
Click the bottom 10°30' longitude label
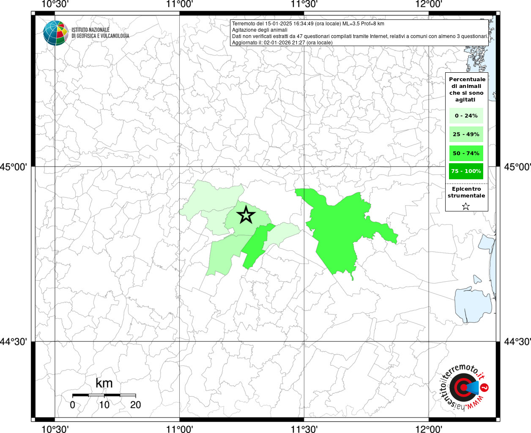point(55,429)
